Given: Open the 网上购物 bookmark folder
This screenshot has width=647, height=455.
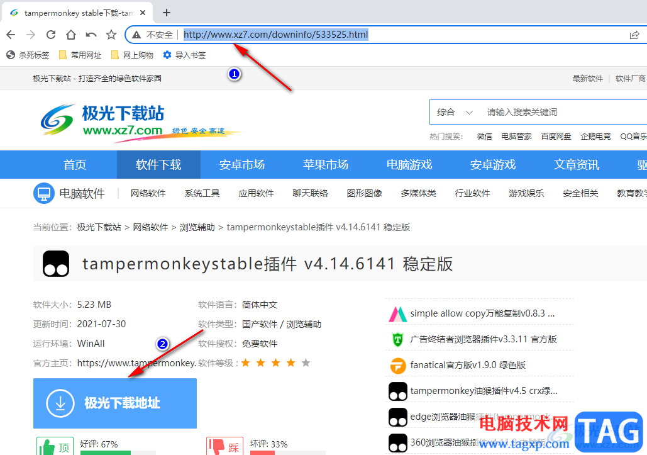Looking at the screenshot, I should [x=133, y=55].
